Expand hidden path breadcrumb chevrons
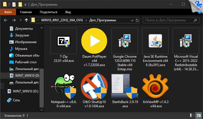This screenshot has height=119, width=203. [x=38, y=20]
